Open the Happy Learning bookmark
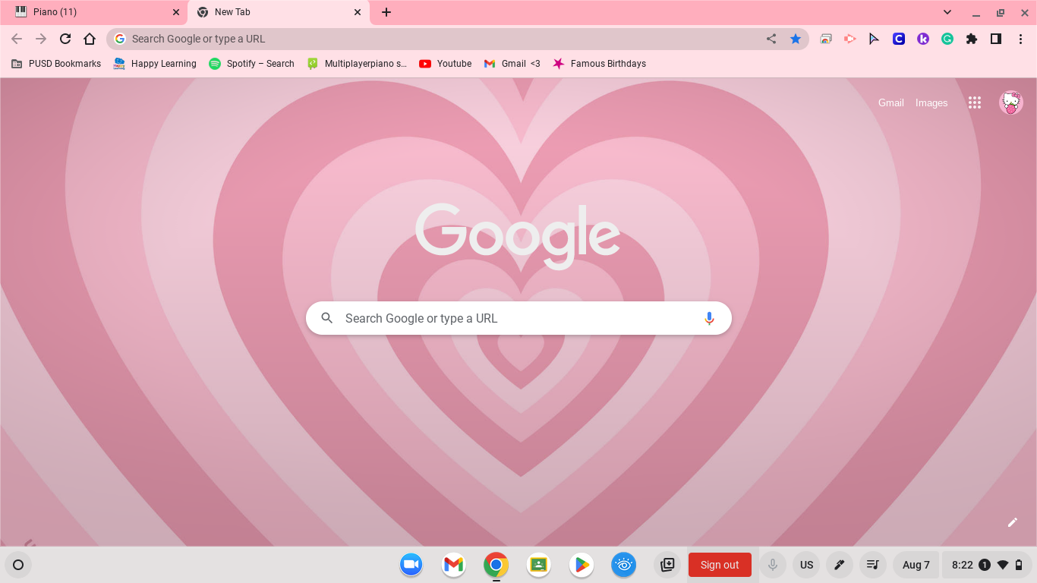The height and width of the screenshot is (583, 1037). (155, 64)
